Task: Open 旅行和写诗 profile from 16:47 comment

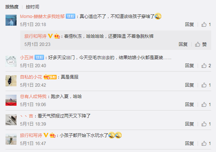Action: [x=31, y=135]
